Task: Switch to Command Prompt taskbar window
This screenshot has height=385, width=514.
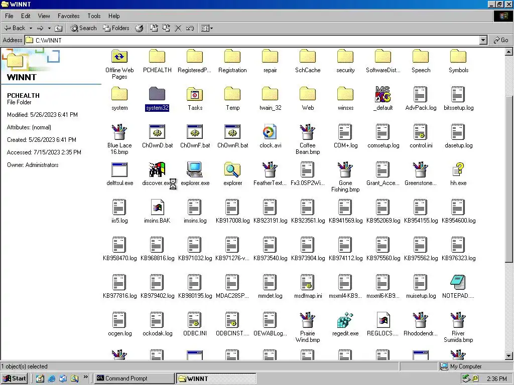Action: [135, 378]
